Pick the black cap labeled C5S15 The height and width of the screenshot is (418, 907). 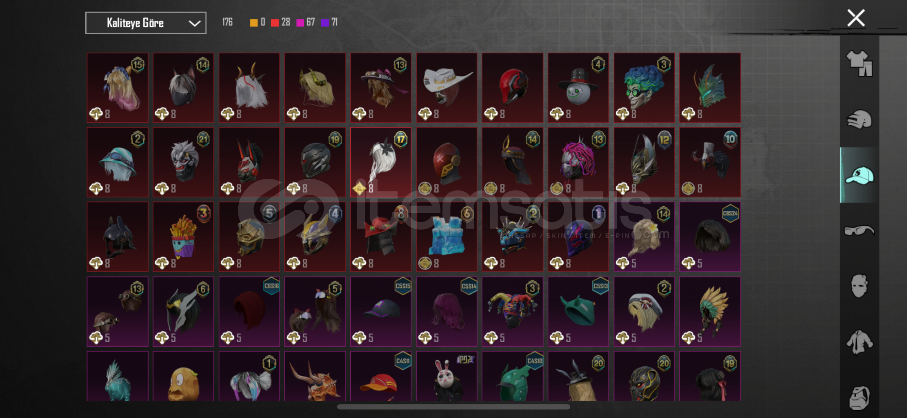[x=381, y=311]
